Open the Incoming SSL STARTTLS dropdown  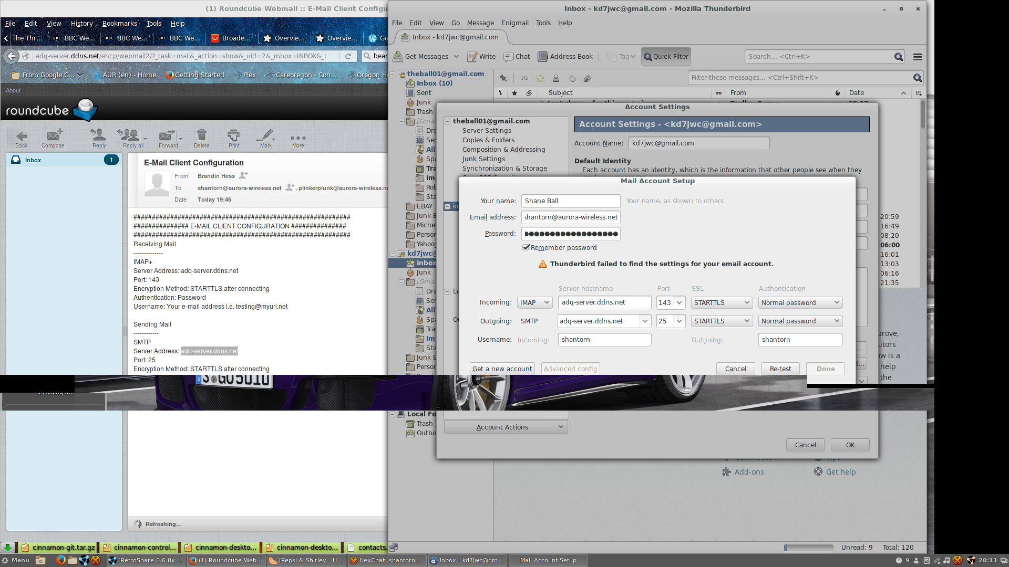(722, 303)
